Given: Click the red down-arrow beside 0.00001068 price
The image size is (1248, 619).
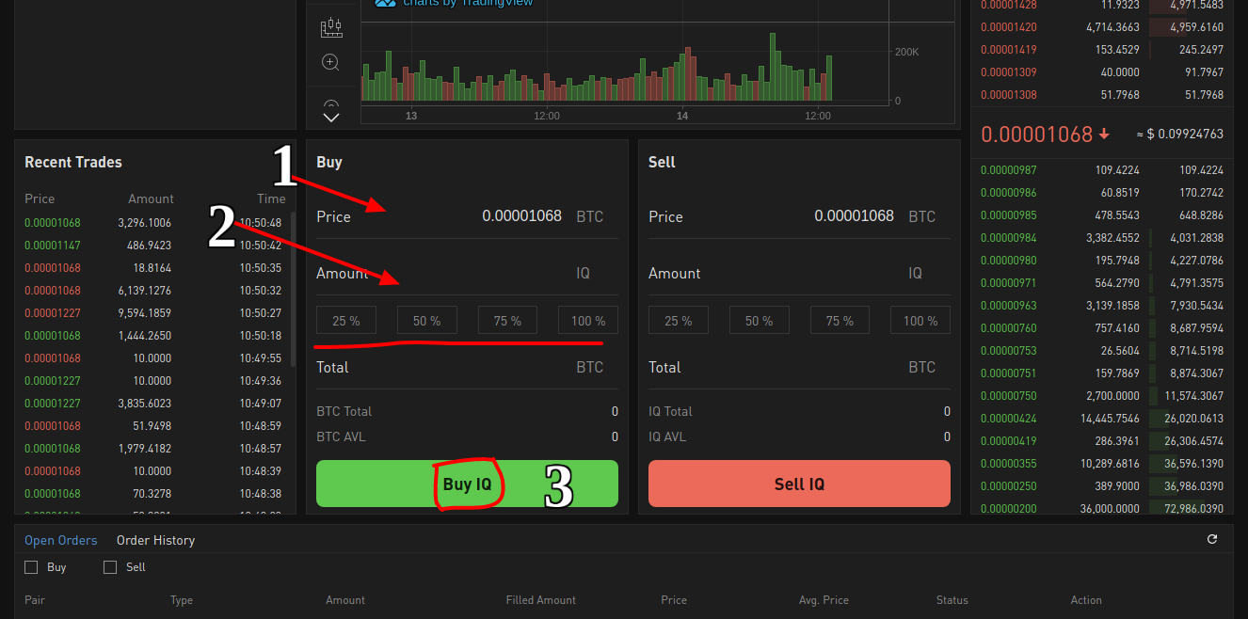Looking at the screenshot, I should point(1104,135).
